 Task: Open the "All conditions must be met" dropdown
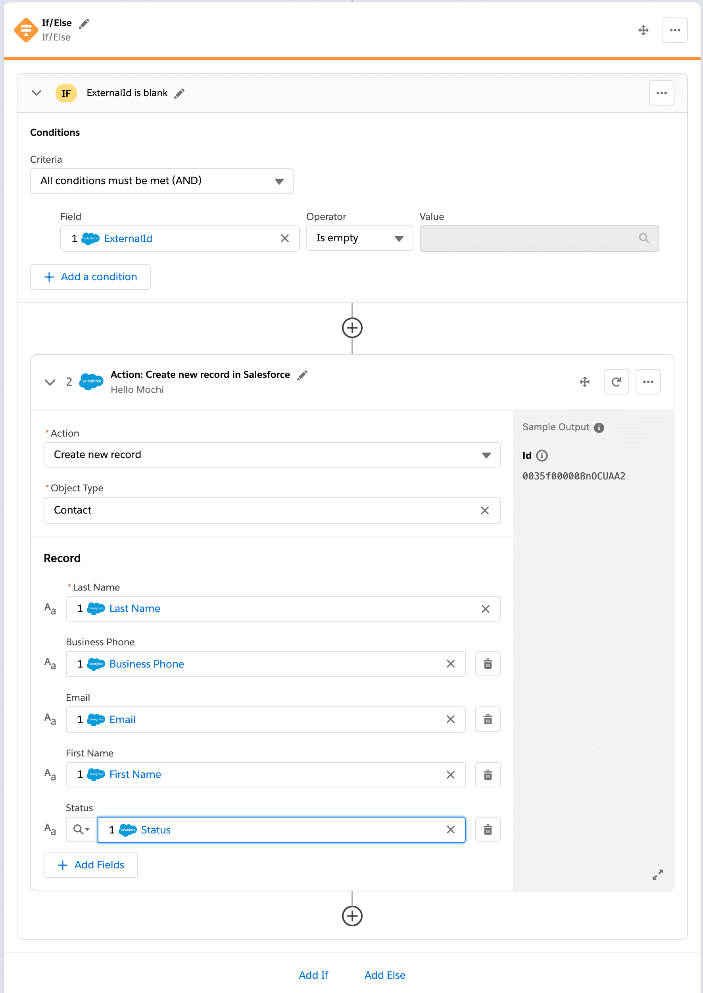tap(280, 181)
